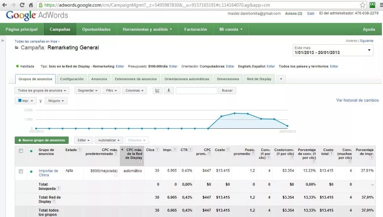Select the Campañas menu
This screenshot has width=383, height=217.
coord(60,29)
